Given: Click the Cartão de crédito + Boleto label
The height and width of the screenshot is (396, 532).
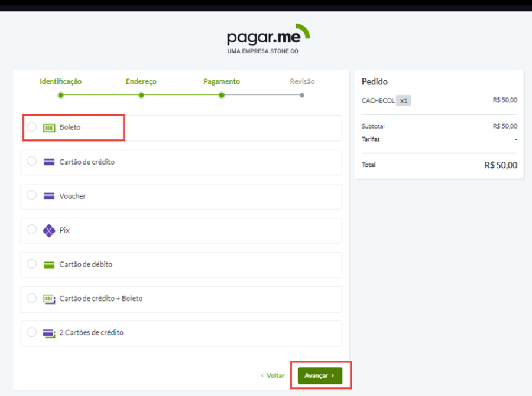Looking at the screenshot, I should tap(101, 299).
